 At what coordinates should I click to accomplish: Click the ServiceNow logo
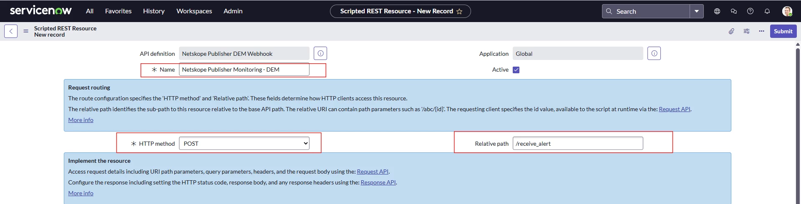[x=40, y=11]
